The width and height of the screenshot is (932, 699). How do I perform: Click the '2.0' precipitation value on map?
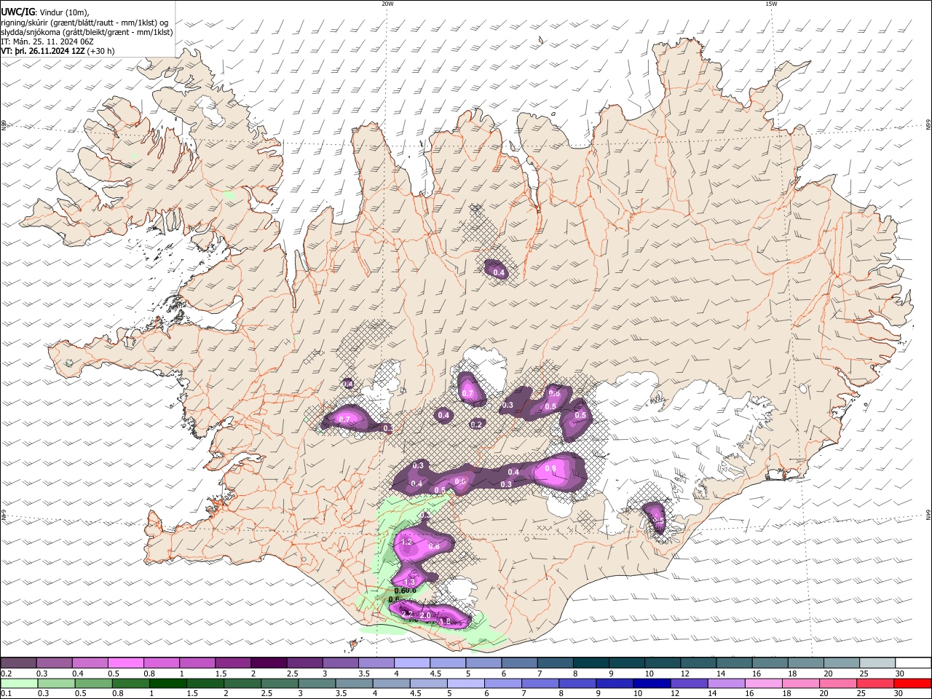tap(426, 616)
